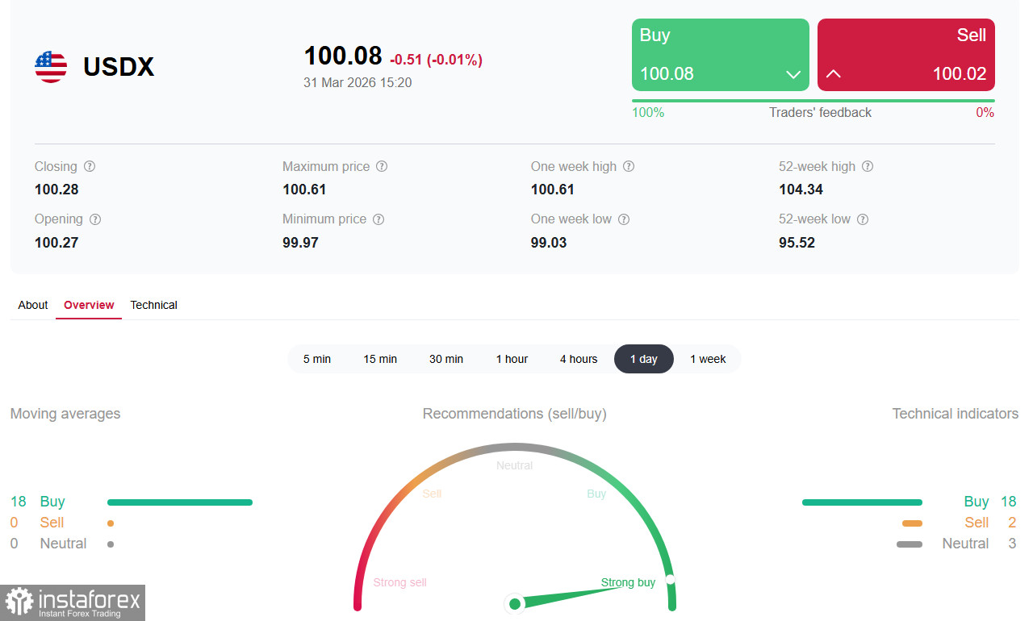Click the Traders' feedback progress bar
The image size is (1033, 621).
(x=813, y=101)
